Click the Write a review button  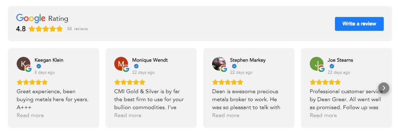point(359,24)
